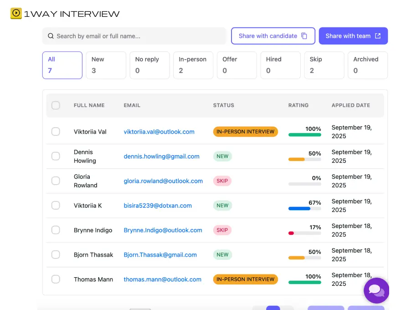The image size is (406, 310).
Task: Toggle the select-all checkbox in the table header
Action: [56, 105]
